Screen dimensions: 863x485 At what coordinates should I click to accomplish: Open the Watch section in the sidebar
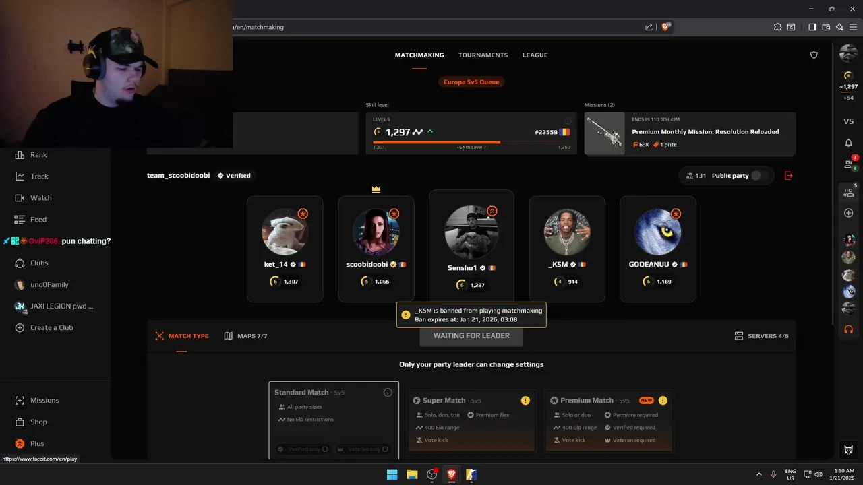point(33,198)
